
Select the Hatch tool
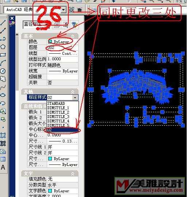pyautogui.click(x=3, y=135)
